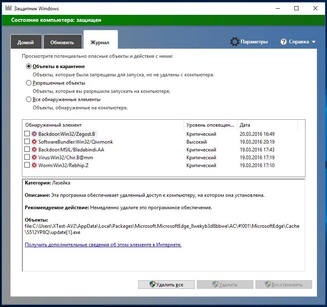This screenshot has width=327, height=307.
Task: Click the date 19.03.2016 17:43
Action: click(257, 150)
